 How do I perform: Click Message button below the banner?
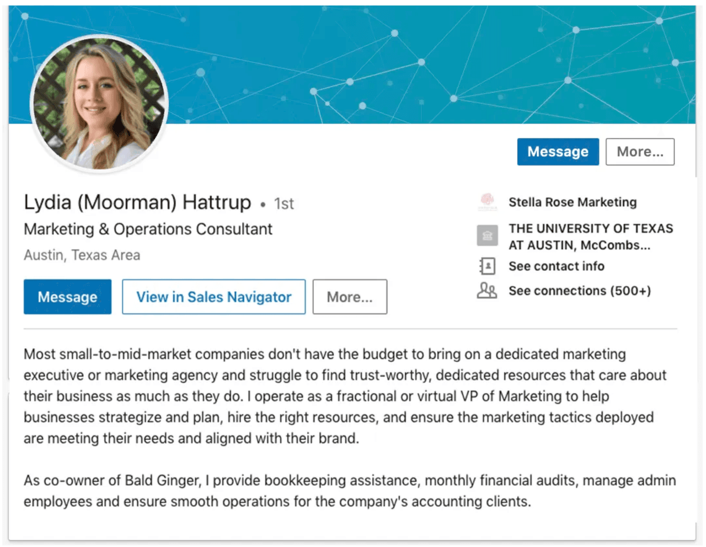(x=558, y=152)
